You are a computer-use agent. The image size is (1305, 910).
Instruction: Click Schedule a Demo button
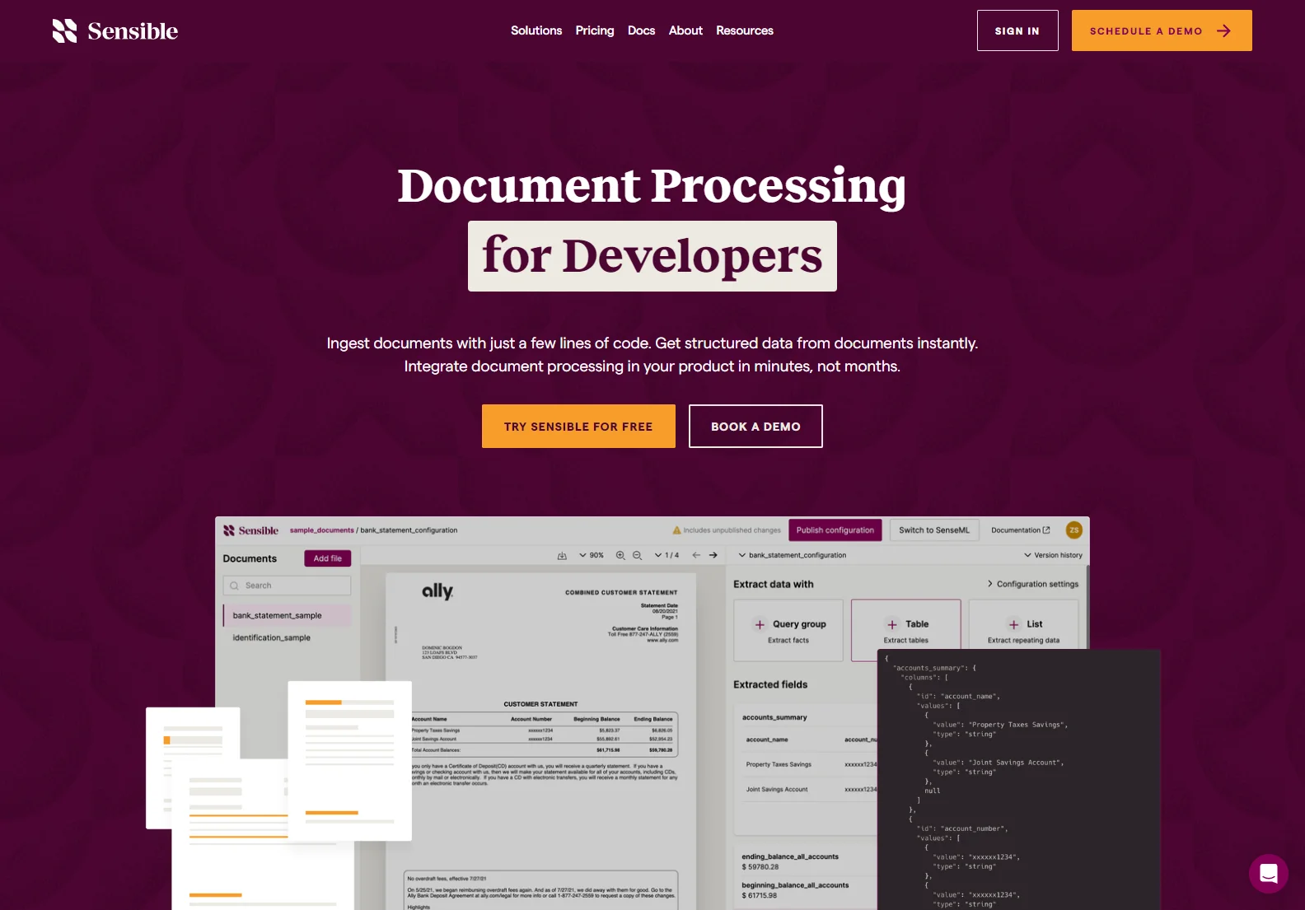1162,30
